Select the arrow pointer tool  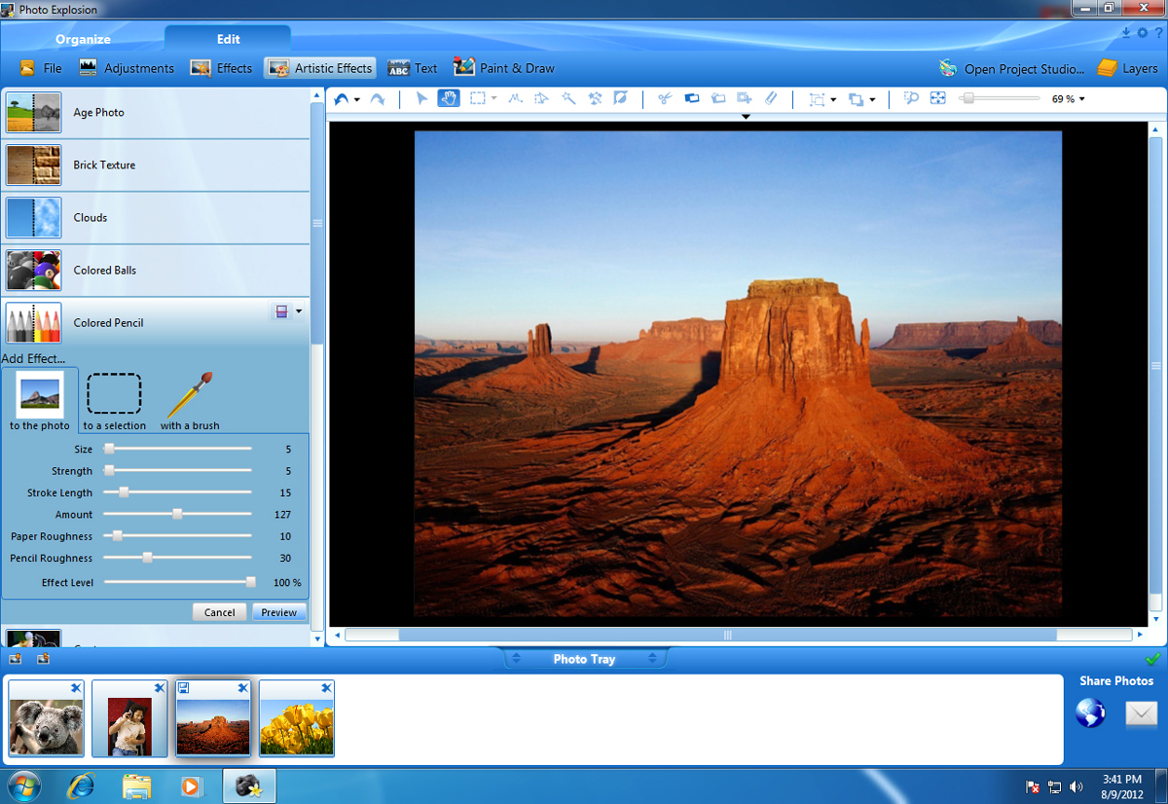point(422,98)
